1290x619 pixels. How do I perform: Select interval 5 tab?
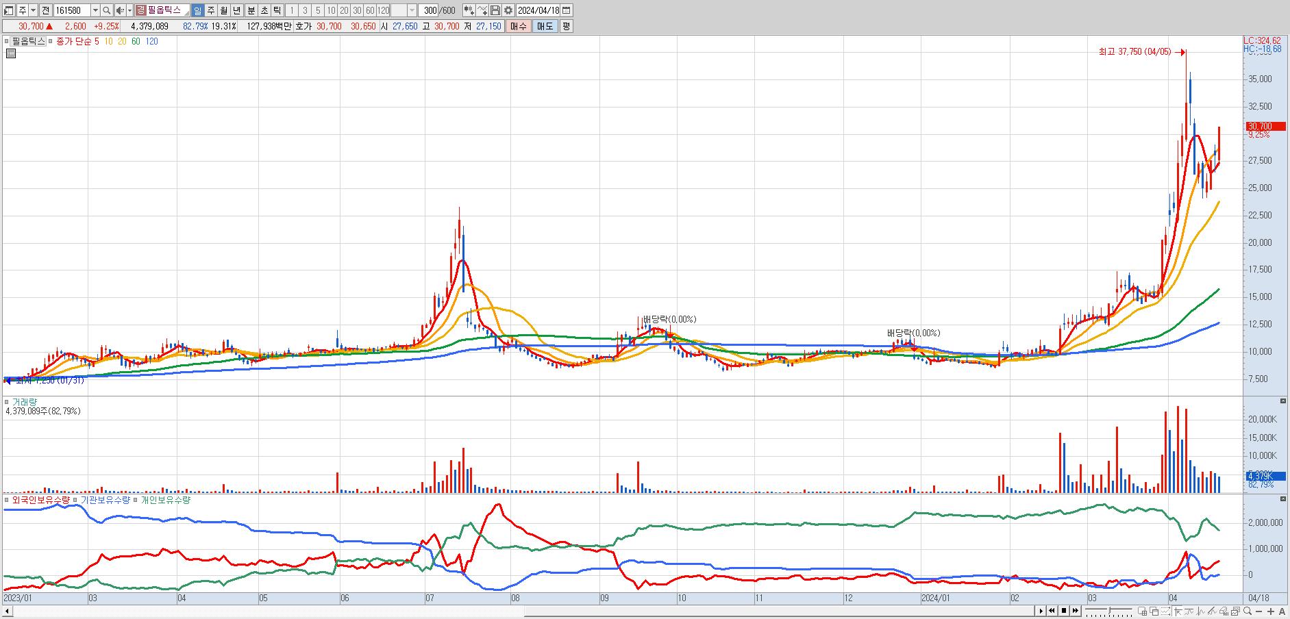click(x=318, y=10)
